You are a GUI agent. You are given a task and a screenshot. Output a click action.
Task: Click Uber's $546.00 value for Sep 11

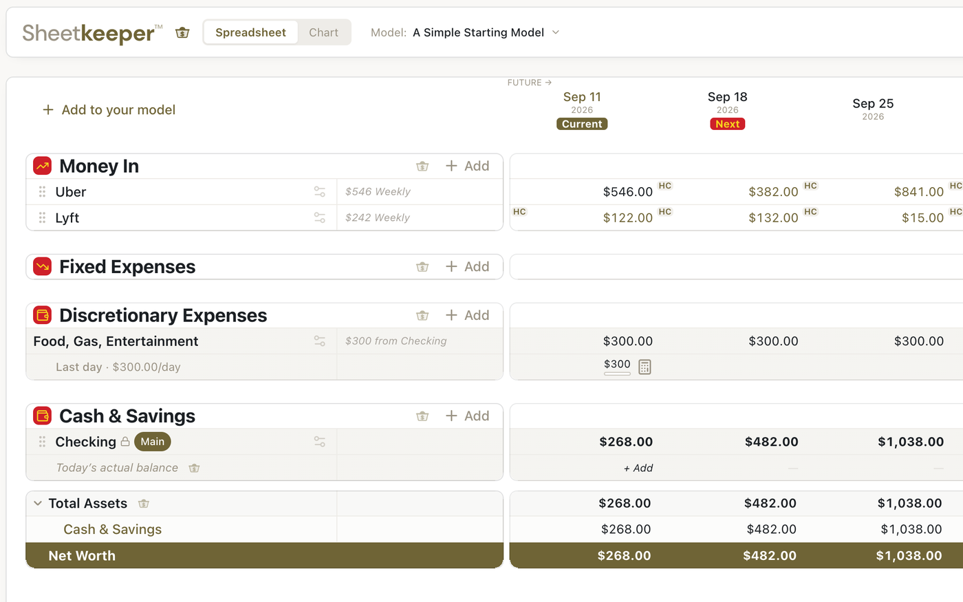(x=628, y=192)
